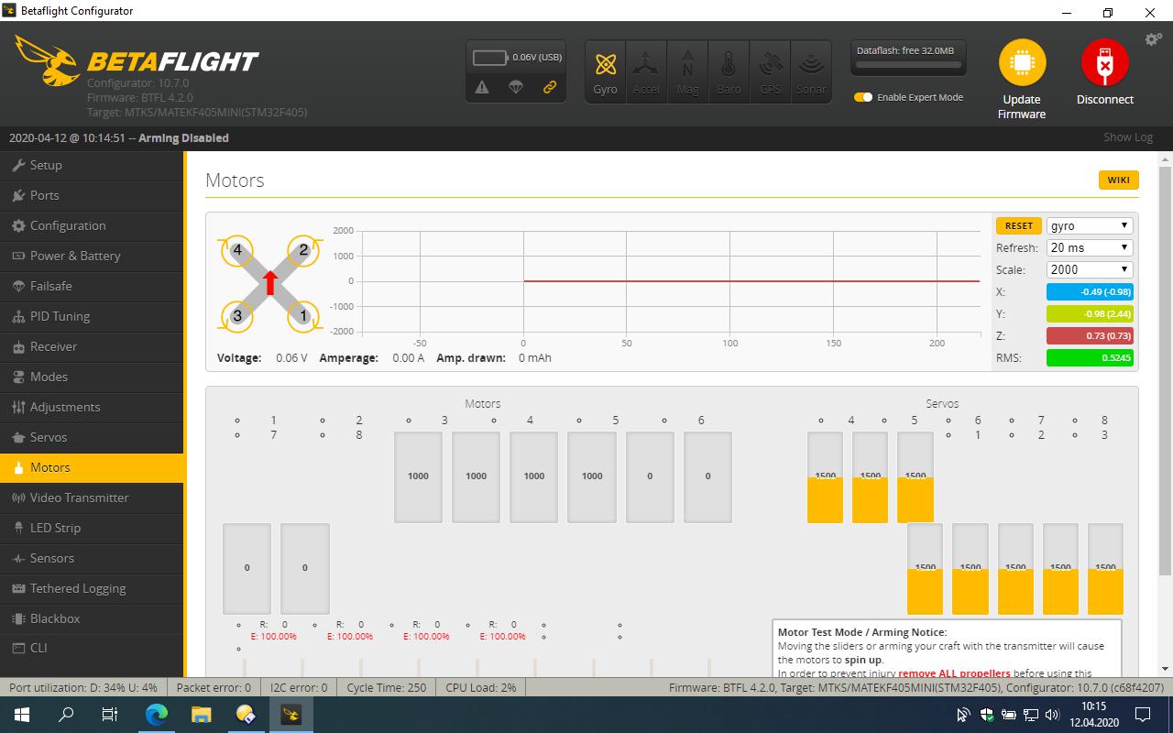Viewport: 1173px width, 733px height.
Task: Click the link status icon near the battery display
Action: click(549, 88)
